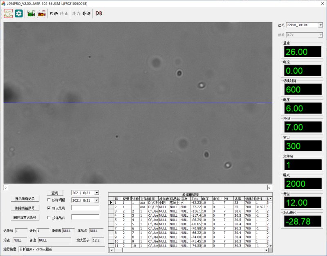This screenshot has width=327, height=256.
Task: Click the 按记录号 text input field
Action: click(x=85, y=208)
